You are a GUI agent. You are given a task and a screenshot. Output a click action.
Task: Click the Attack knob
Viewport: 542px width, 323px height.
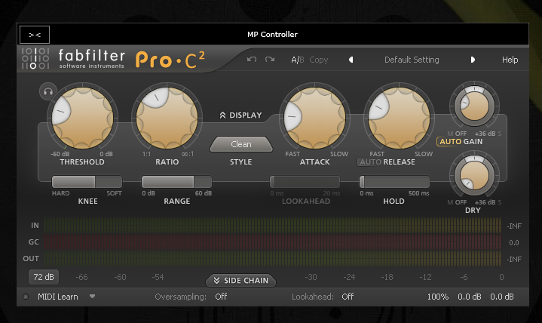[314, 118]
